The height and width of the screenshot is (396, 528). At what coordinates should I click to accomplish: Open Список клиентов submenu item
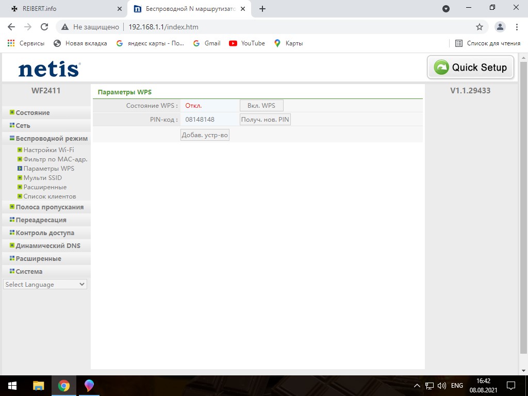[49, 196]
